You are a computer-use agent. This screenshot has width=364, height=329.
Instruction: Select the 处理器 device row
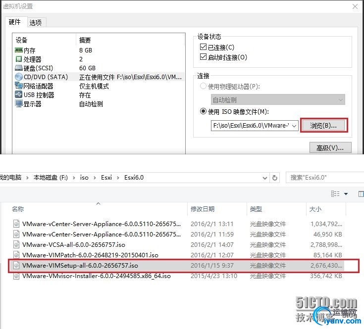99,59
